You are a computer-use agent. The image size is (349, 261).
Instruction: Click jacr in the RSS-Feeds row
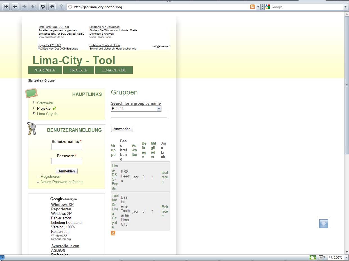point(135,177)
